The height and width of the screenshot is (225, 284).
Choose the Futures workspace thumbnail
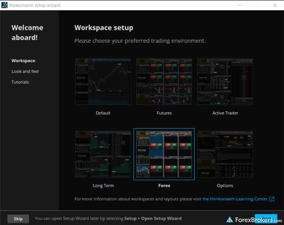pyautogui.click(x=164, y=81)
